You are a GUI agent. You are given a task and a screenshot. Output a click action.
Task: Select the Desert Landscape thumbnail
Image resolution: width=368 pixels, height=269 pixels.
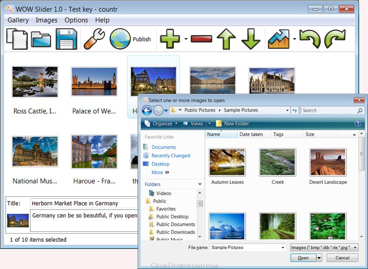pyautogui.click(x=328, y=162)
